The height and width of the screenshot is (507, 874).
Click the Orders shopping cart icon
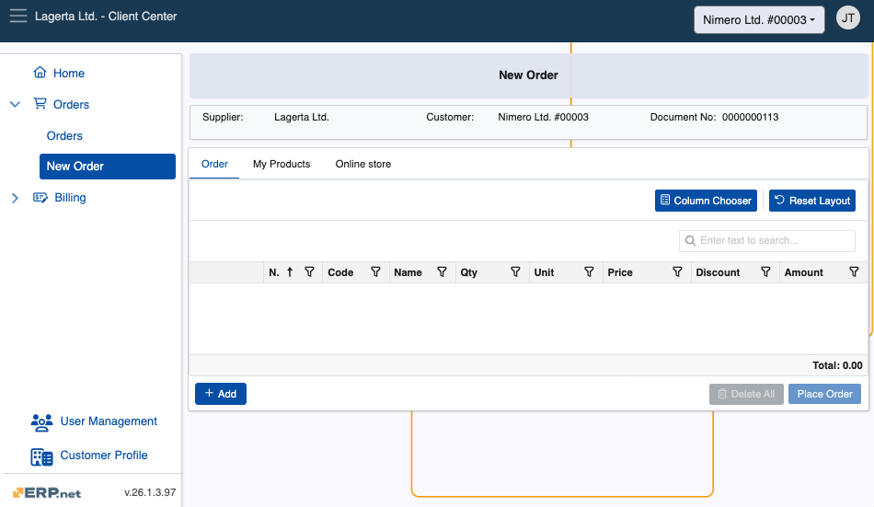(40, 104)
